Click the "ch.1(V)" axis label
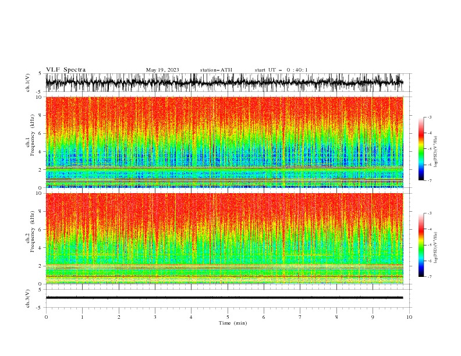461x356 pixels. (x=28, y=83)
